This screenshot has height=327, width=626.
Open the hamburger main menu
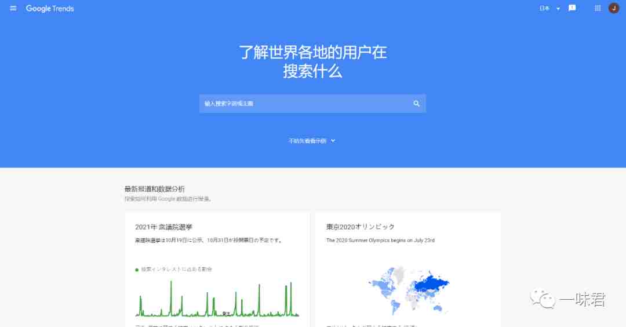[x=13, y=8]
